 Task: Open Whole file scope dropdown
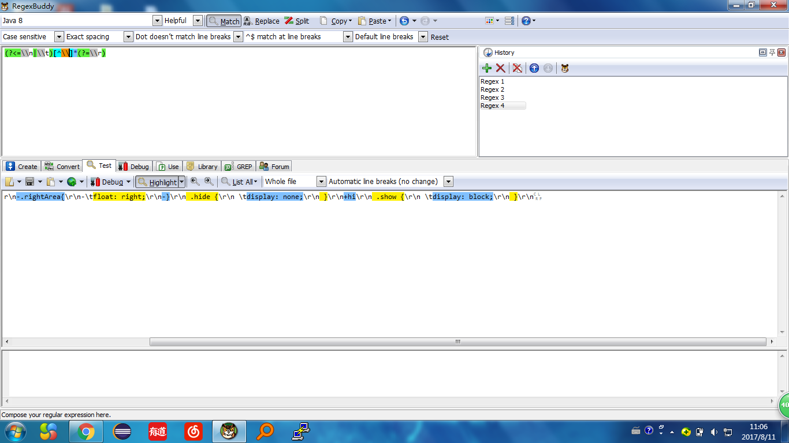322,182
